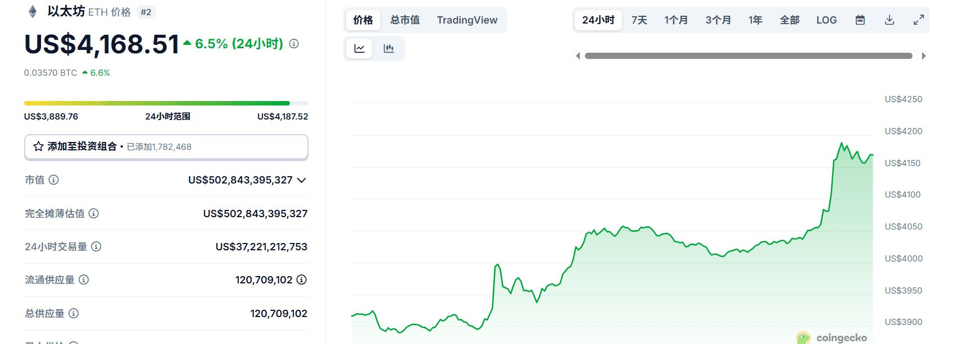This screenshot has height=344, width=976.
Task: Click the 24小时范围 label
Action: click(167, 117)
